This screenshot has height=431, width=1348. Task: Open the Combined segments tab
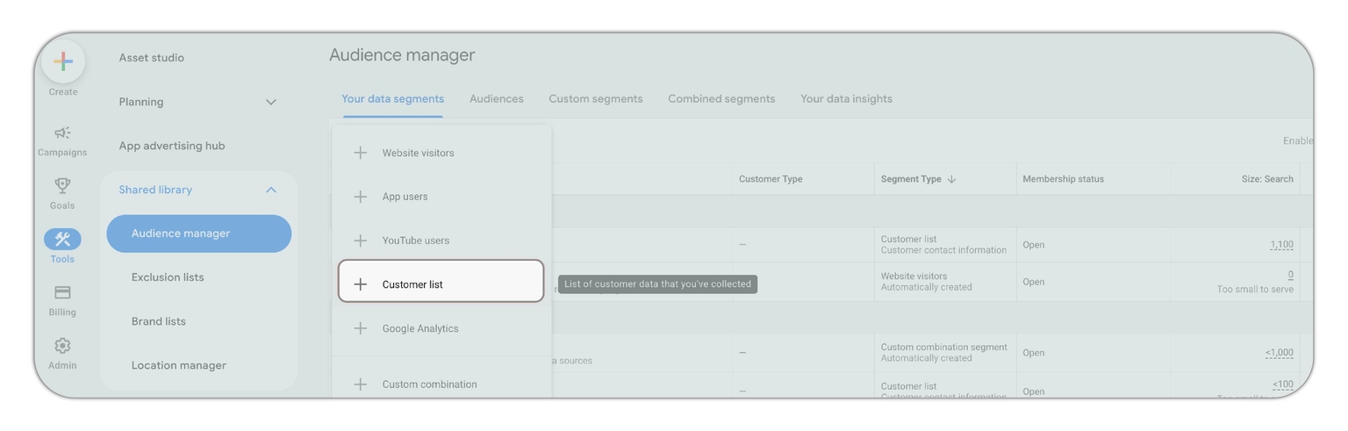point(721,99)
